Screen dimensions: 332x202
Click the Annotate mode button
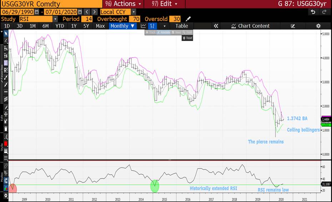pos(164,32)
